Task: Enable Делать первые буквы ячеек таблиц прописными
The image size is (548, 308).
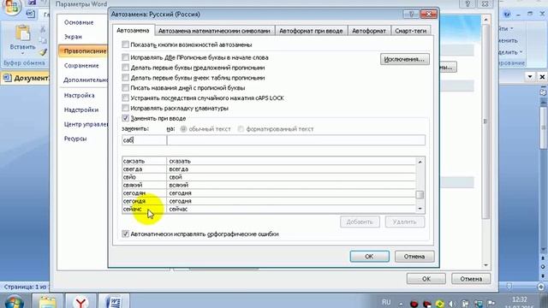Action: [126, 77]
